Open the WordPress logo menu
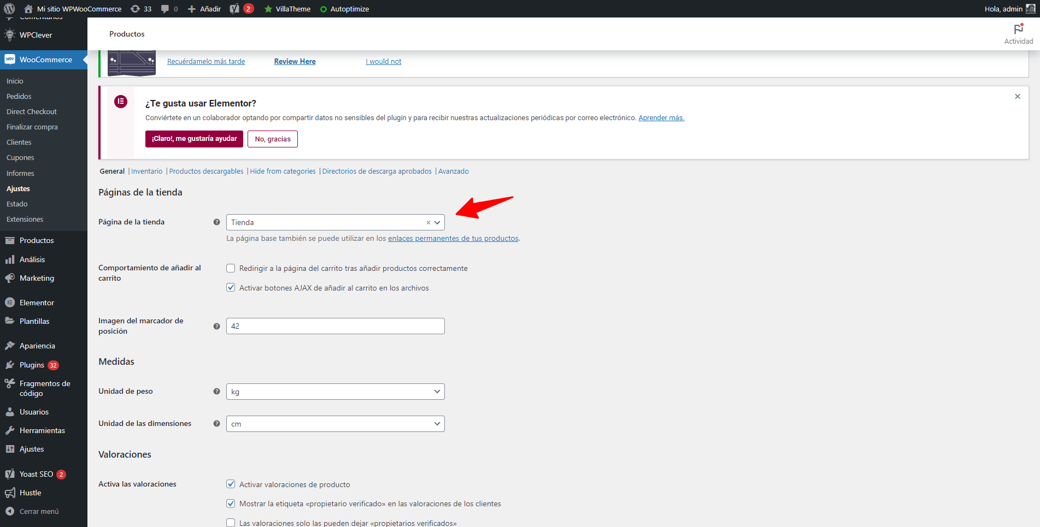Screen dimensions: 1040x527 click(x=9, y=9)
